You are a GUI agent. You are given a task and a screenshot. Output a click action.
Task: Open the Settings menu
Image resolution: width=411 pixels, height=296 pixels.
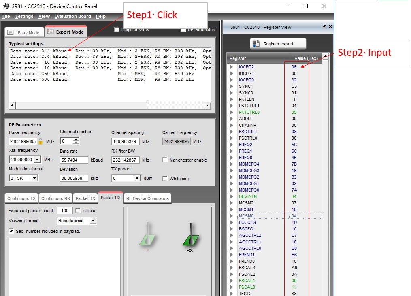click(x=24, y=16)
